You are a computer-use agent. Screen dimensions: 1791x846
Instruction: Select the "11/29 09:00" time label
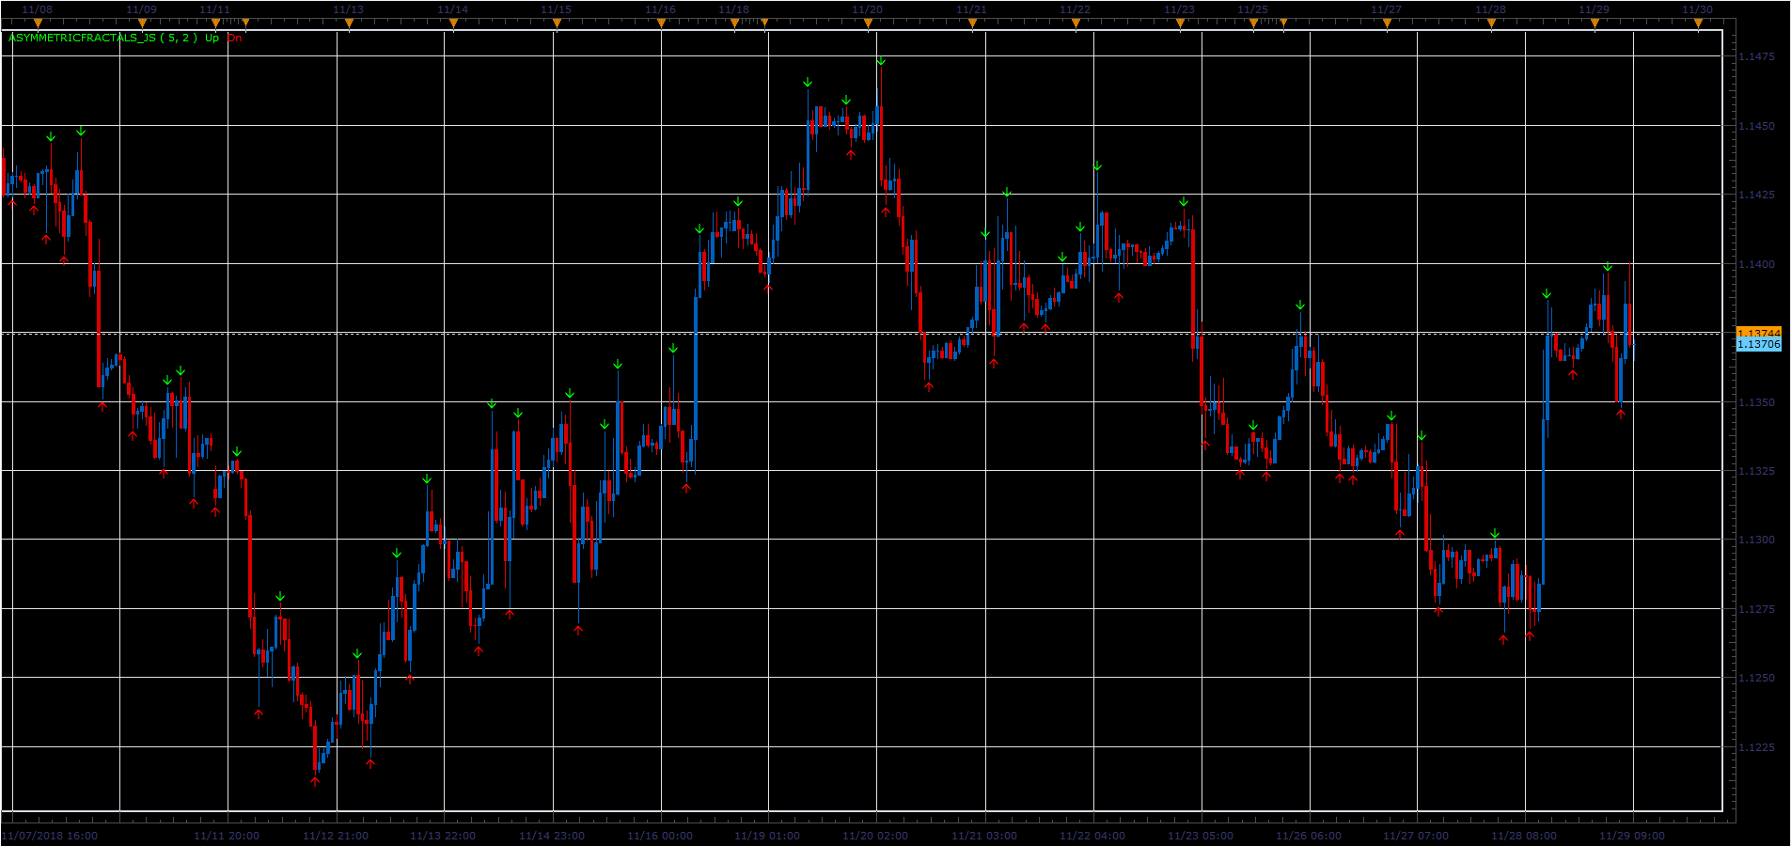[x=1632, y=836]
